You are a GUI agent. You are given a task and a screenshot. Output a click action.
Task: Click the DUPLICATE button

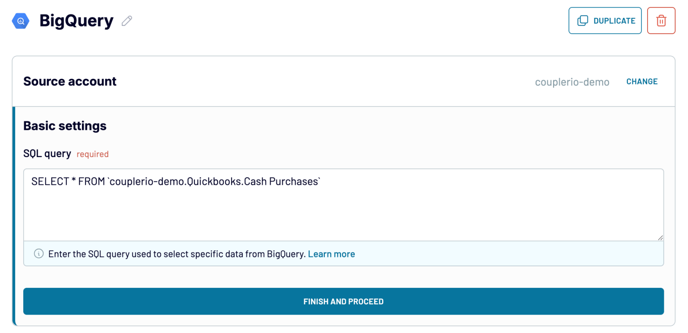click(605, 20)
